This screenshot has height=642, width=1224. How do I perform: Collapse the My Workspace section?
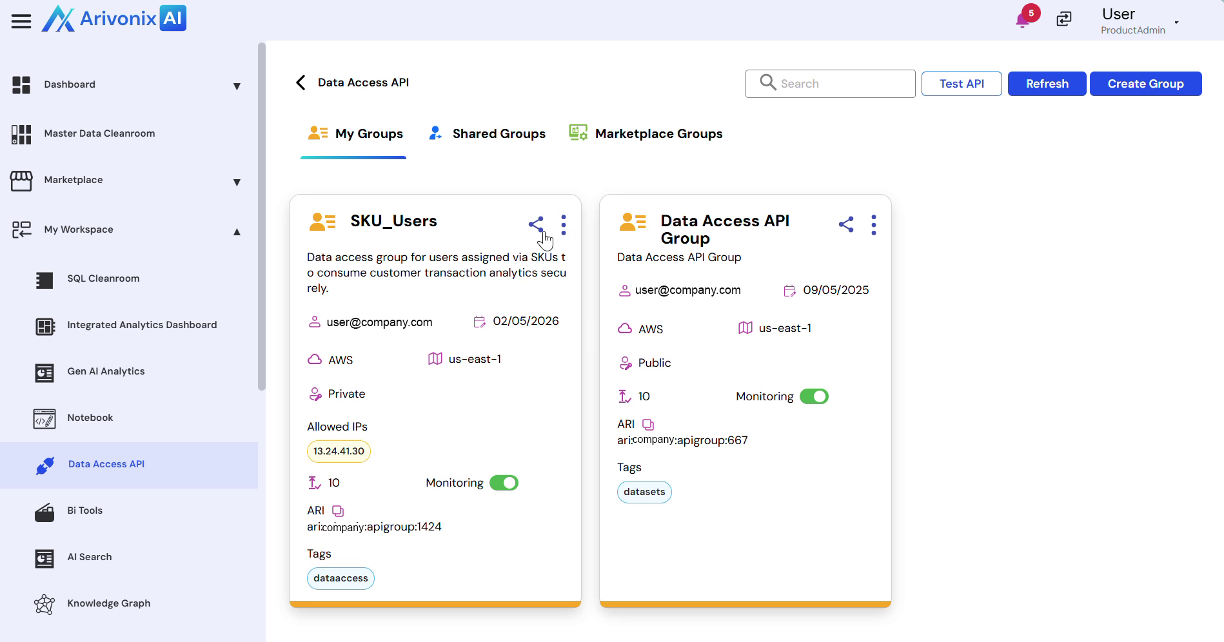(x=237, y=231)
